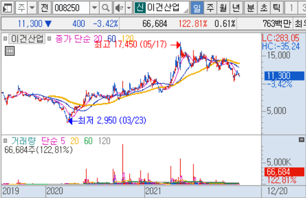The height and width of the screenshot is (198, 306).
Task: Select the 분 minute period tab
Action: coord(251,8)
